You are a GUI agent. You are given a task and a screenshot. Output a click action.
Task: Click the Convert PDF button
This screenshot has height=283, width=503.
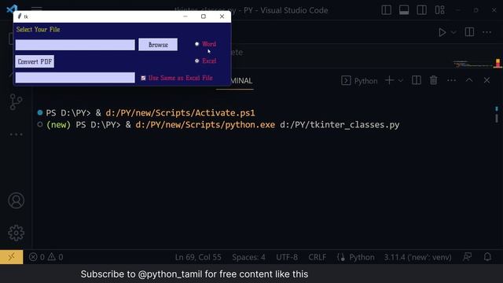[35, 61]
